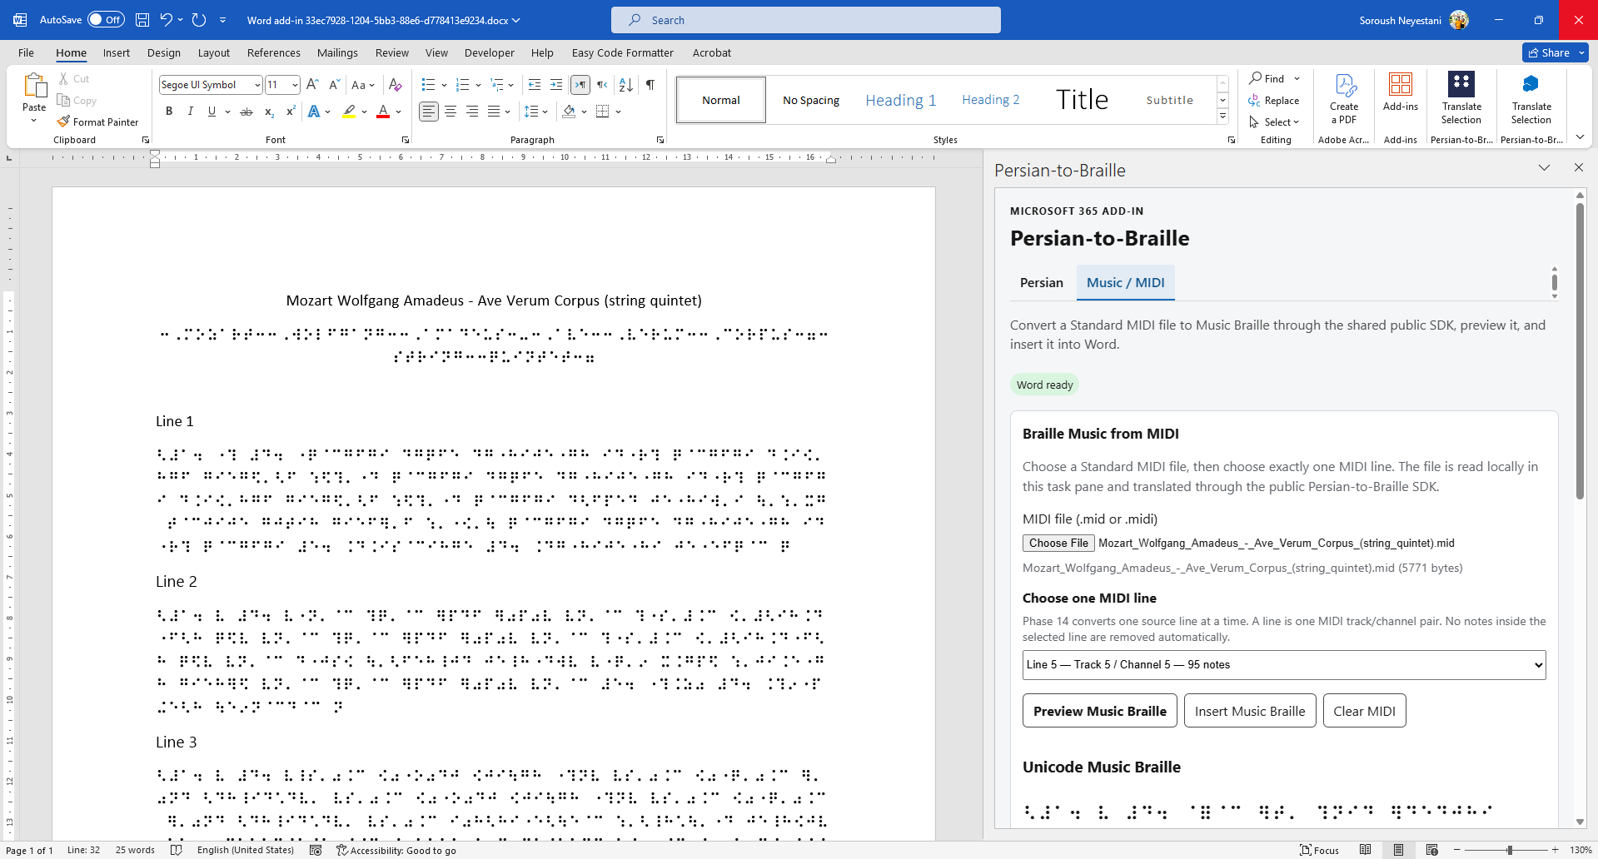1598x859 pixels.
Task: Click the Share button
Action: tap(1550, 52)
